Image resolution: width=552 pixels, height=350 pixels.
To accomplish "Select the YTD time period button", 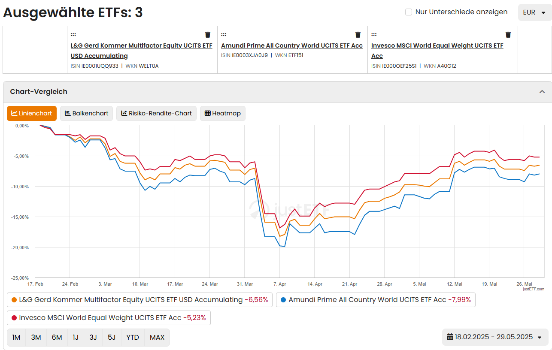I will pos(133,338).
